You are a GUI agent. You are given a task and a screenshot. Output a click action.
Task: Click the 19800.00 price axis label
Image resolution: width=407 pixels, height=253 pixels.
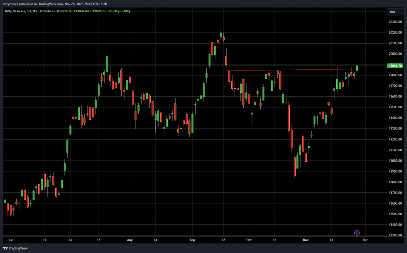coord(395,75)
